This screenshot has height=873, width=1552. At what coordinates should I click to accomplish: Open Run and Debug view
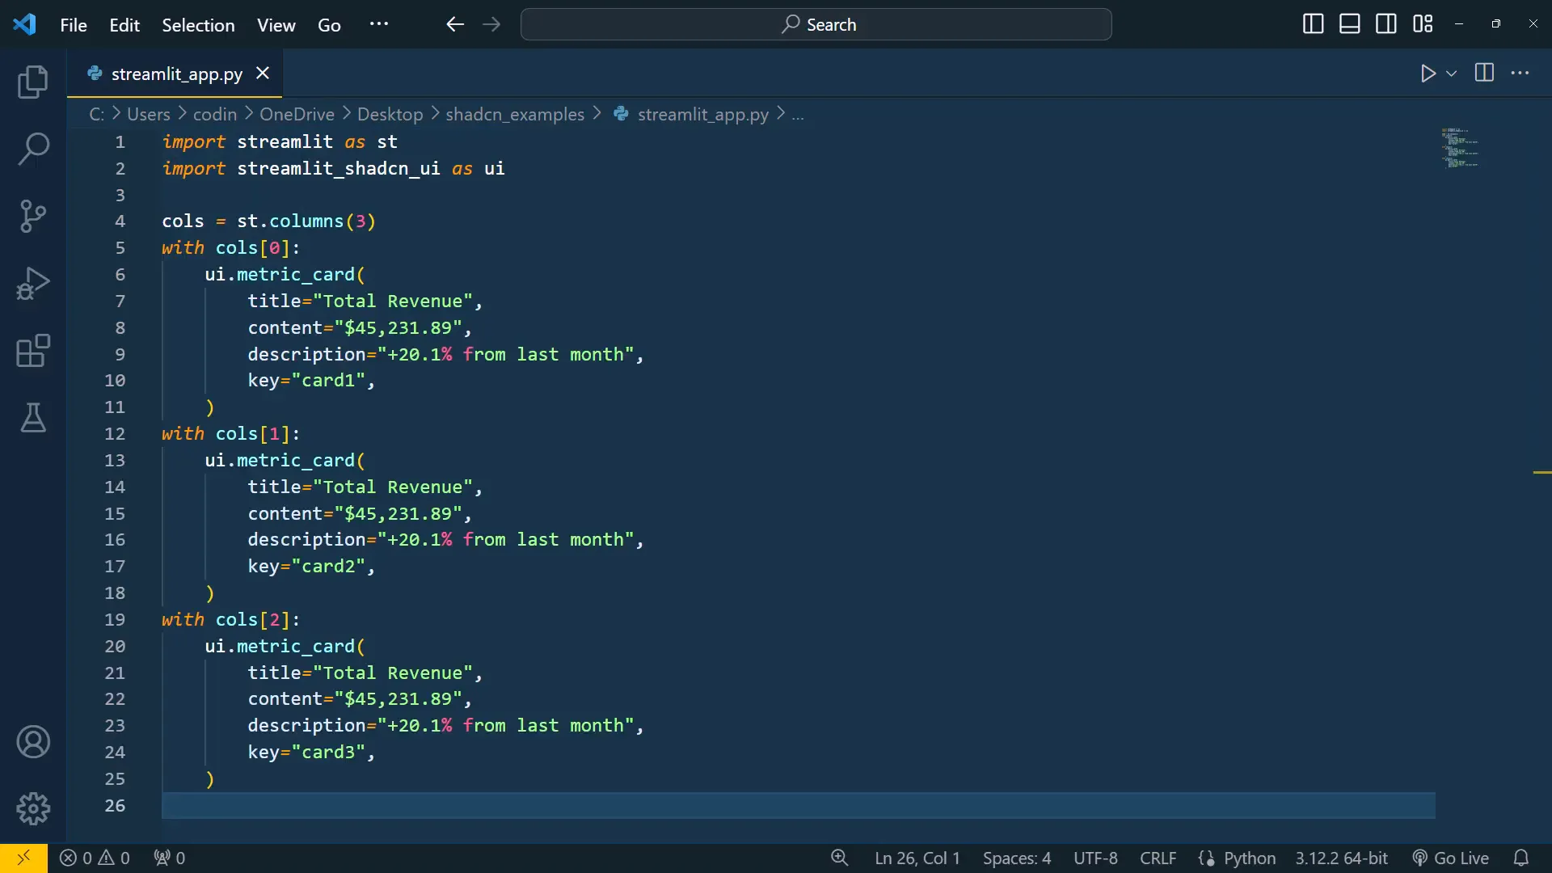33,284
